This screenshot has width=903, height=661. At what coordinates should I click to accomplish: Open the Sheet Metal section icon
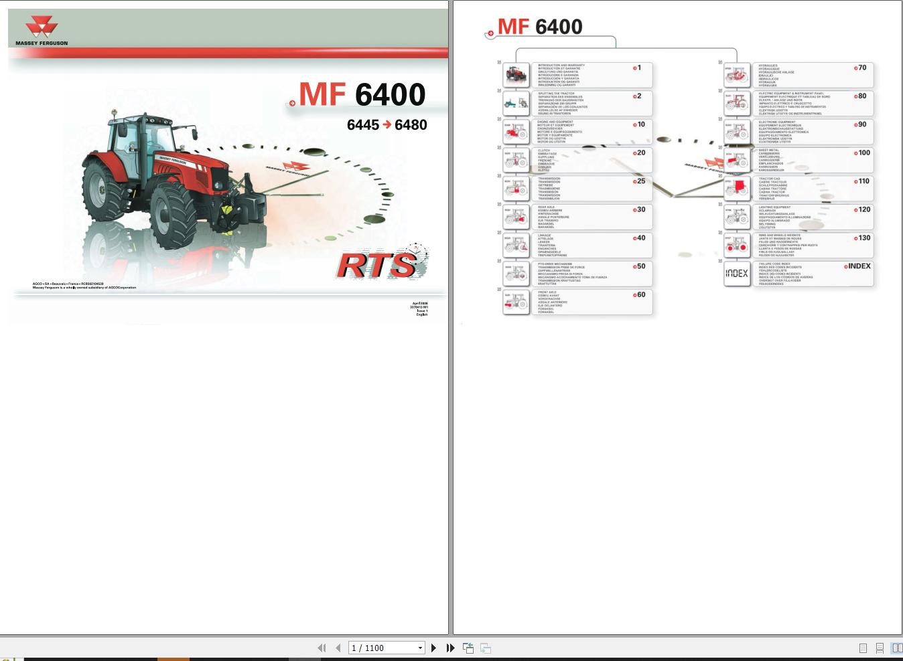(x=737, y=160)
